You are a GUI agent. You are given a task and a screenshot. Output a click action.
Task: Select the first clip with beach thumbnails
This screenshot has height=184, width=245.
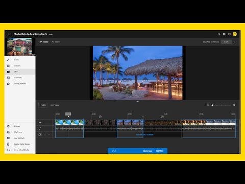pyautogui.click(x=69, y=123)
